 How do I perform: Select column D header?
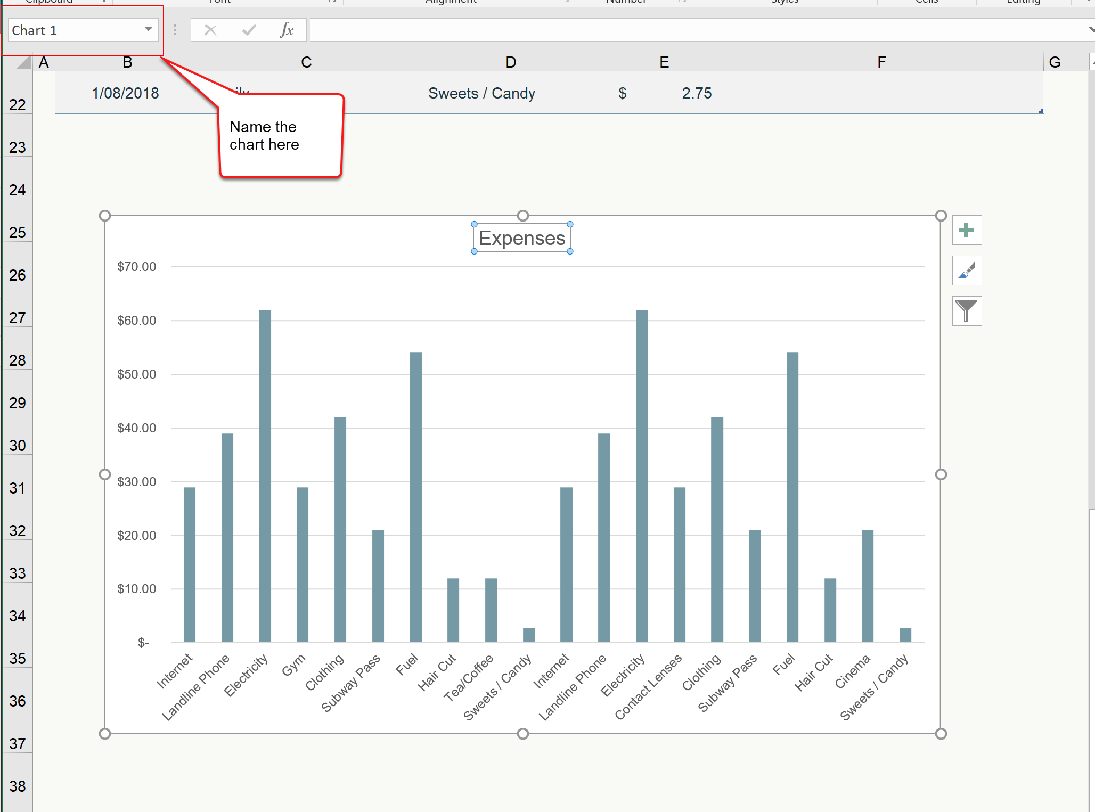[510, 62]
